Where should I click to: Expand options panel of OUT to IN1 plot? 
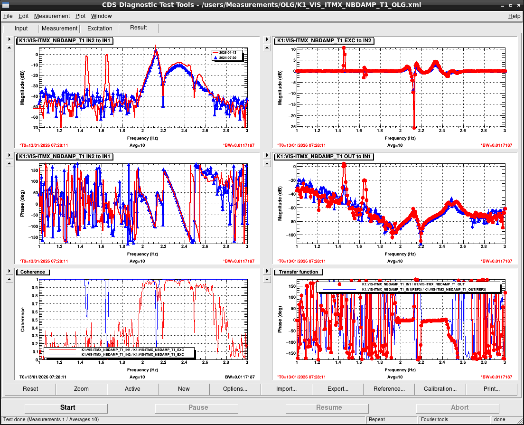pyautogui.click(x=267, y=155)
